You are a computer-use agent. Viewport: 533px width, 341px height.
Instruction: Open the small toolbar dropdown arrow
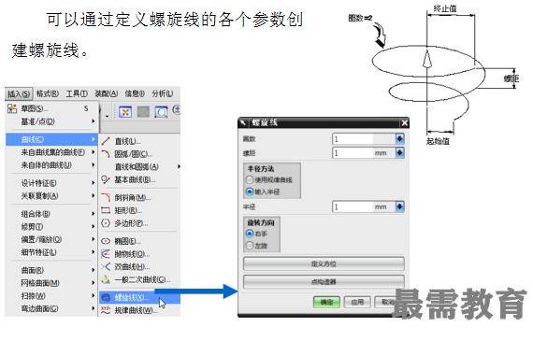tap(108, 117)
